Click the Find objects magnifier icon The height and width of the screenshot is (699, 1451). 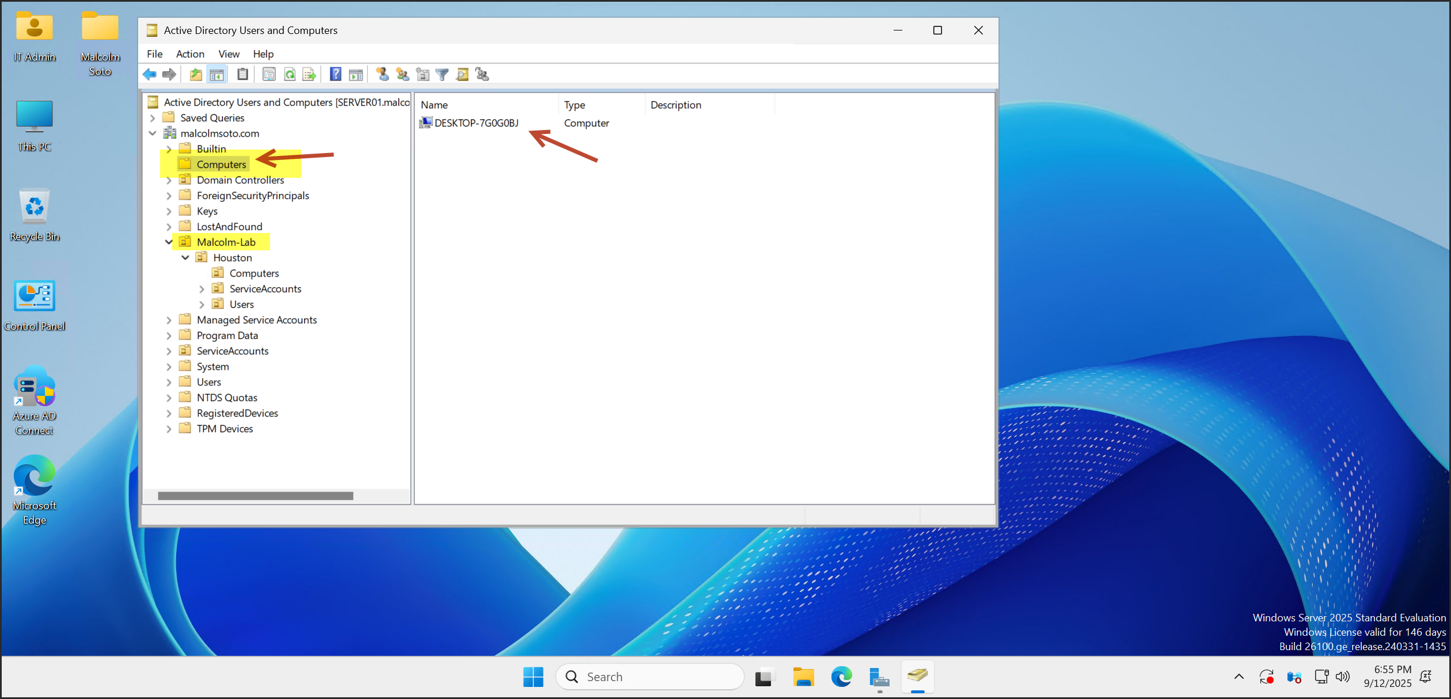[462, 74]
